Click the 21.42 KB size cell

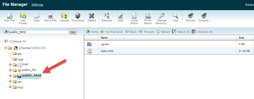click(244, 51)
